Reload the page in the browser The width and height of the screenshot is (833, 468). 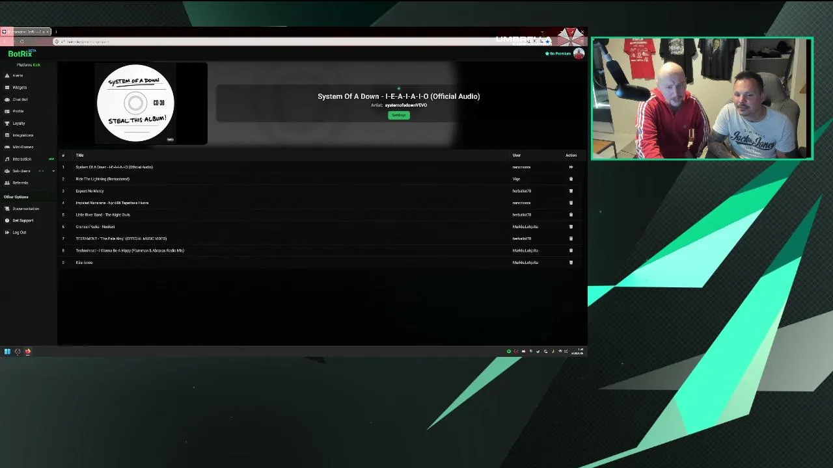coord(22,42)
